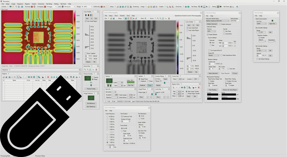This screenshot has width=287, height=157.
Task: Adjust the Overlay Merge range slider
Action: click(164, 83)
